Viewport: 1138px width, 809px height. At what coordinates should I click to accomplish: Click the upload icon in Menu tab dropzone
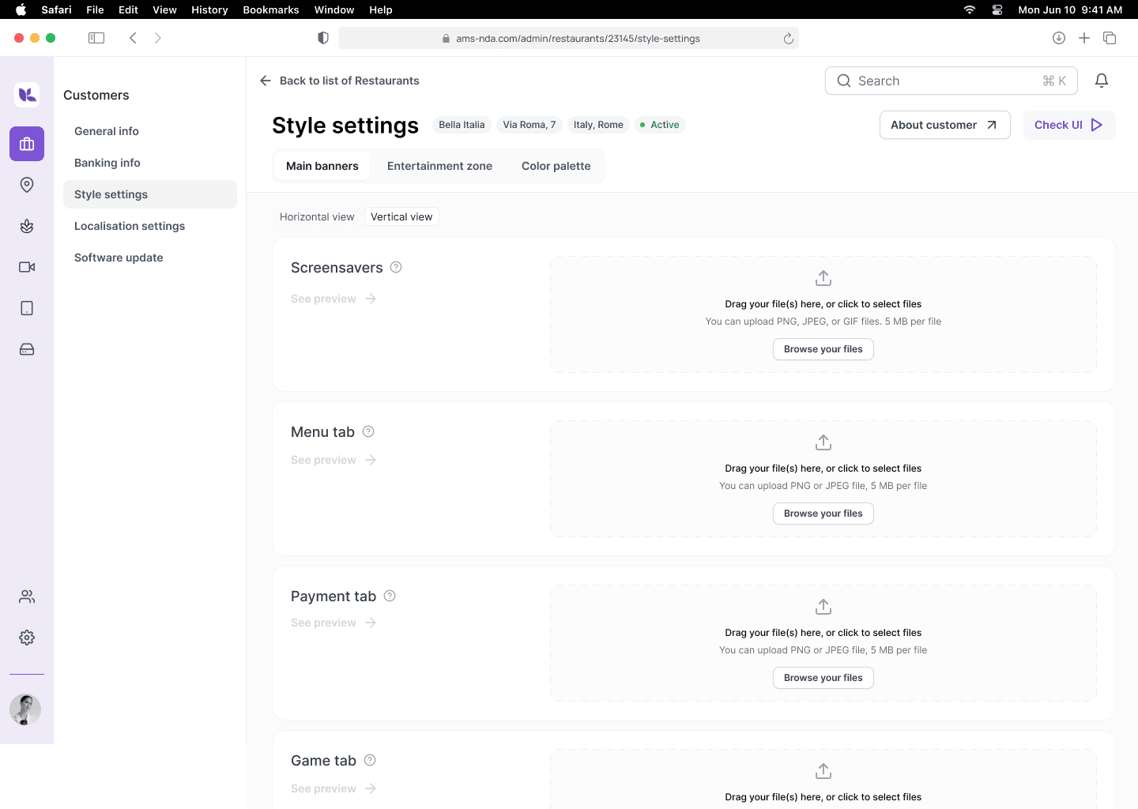click(x=823, y=442)
